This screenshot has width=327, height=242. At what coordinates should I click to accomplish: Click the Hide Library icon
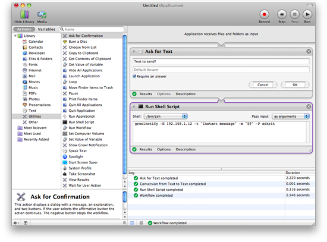tap(24, 15)
